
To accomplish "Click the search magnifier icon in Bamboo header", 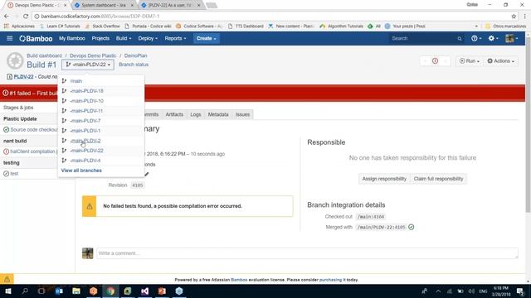I will [459, 39].
